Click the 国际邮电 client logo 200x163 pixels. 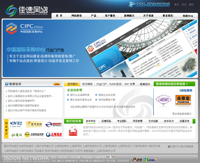pyautogui.click(x=54, y=124)
